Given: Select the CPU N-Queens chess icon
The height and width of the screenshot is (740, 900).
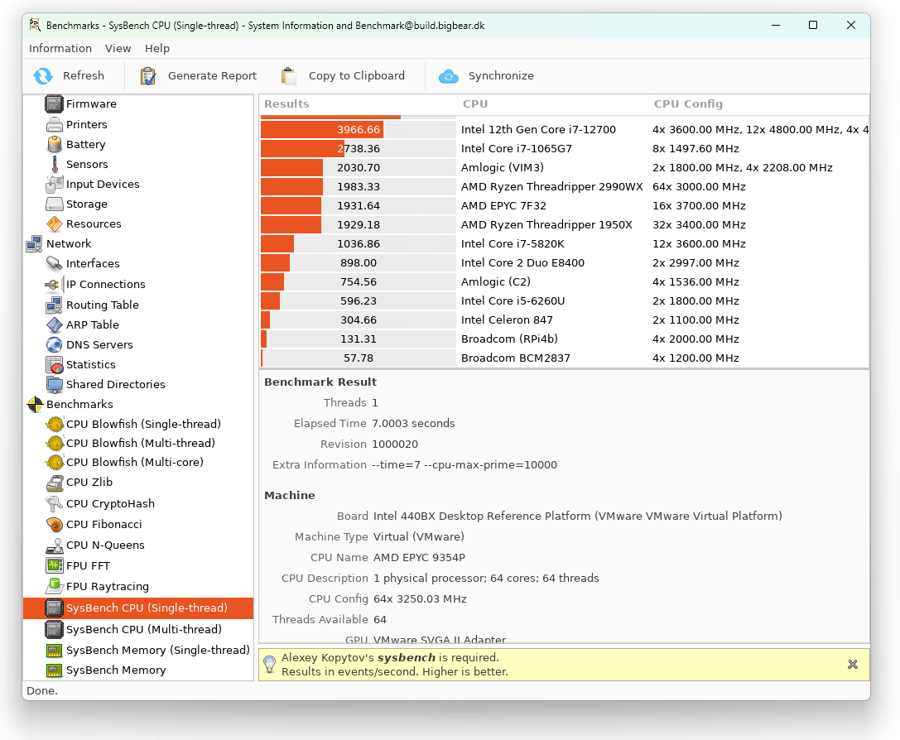Looking at the screenshot, I should coord(55,545).
